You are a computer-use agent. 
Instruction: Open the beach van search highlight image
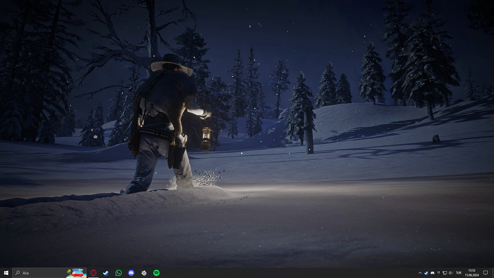click(76, 273)
